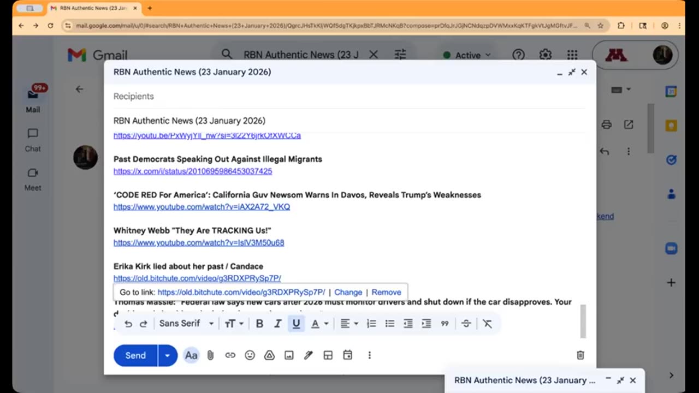Open Google apps grid

tap(572, 55)
